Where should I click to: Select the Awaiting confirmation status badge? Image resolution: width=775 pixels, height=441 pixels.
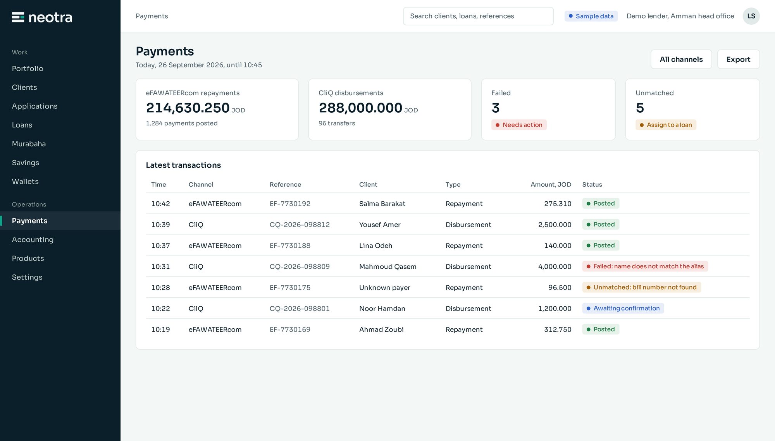click(x=623, y=308)
